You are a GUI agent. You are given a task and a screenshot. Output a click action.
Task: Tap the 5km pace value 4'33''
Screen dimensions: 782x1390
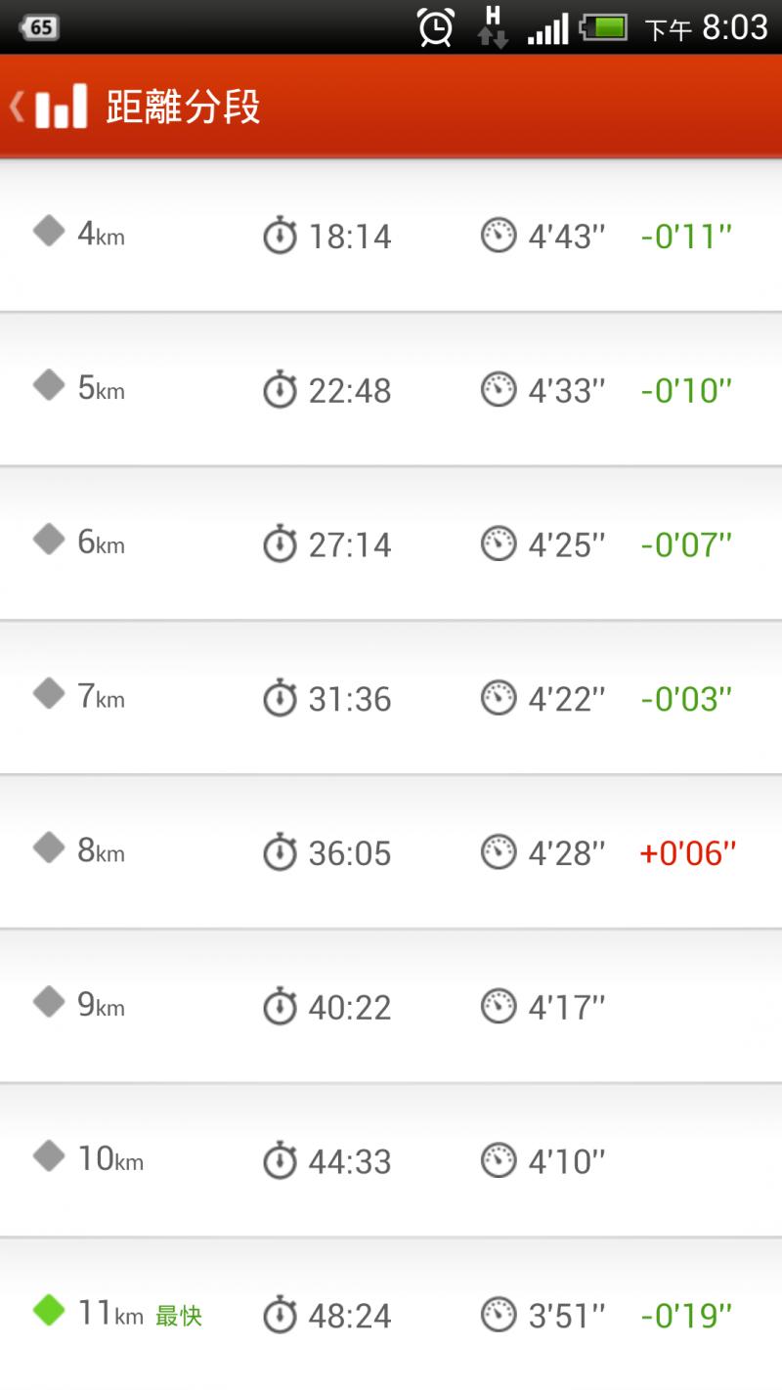click(567, 391)
